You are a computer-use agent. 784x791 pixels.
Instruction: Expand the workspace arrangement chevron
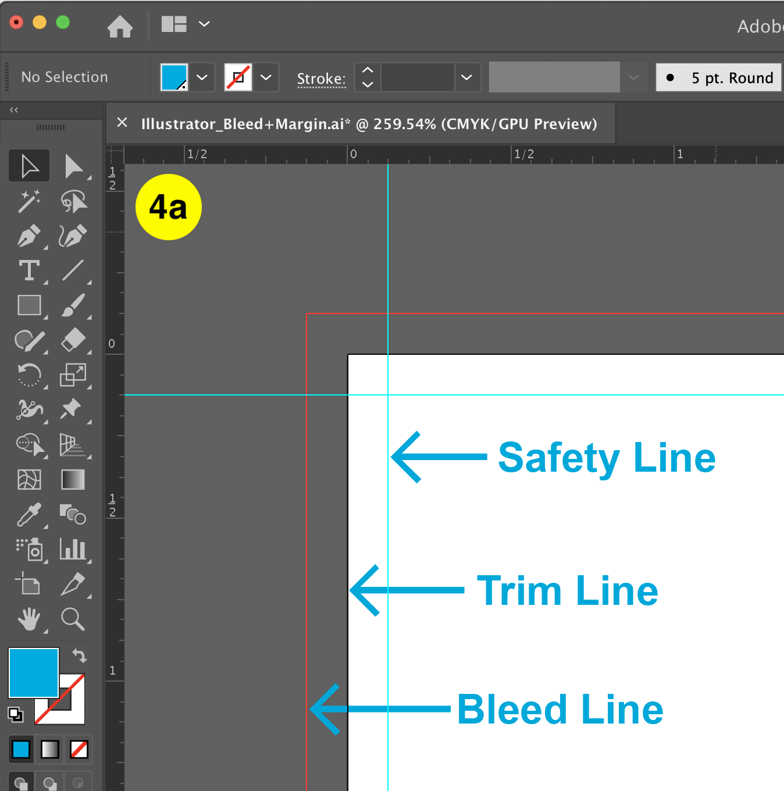[204, 24]
